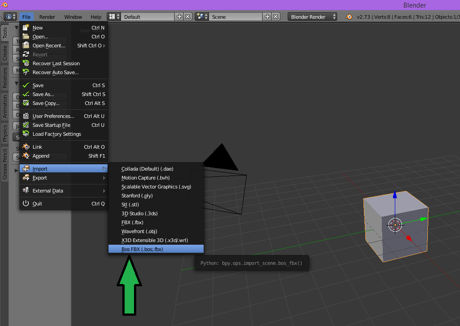The width and height of the screenshot is (460, 326).
Task: Delete the Default screen layout
Action: click(188, 17)
